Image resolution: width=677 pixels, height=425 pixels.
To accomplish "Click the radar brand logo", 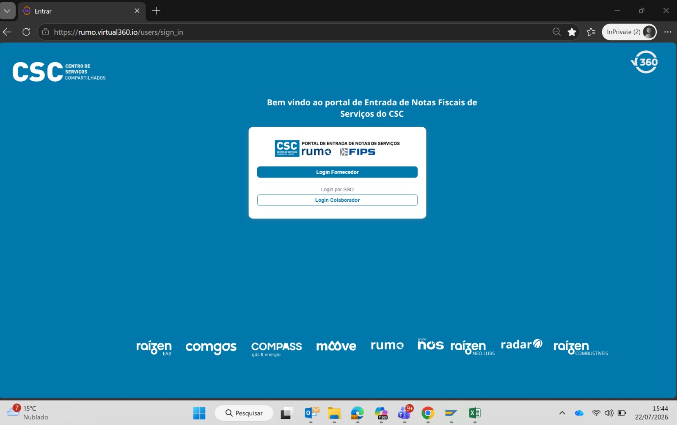I will tap(522, 344).
